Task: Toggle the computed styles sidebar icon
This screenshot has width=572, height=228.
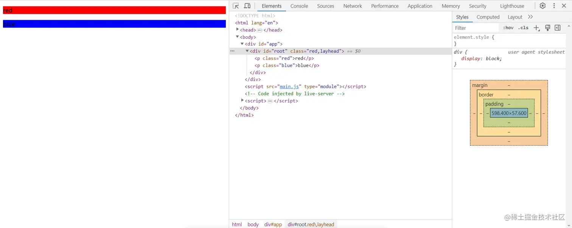Action: [558, 28]
